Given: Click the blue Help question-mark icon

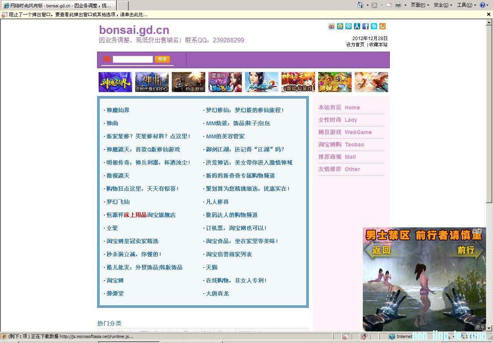Looking at the screenshot, I should 482,5.
